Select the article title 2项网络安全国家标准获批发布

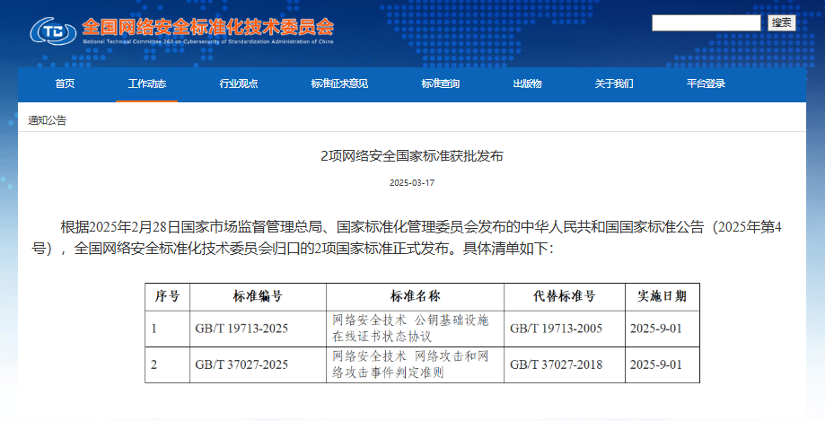coord(412,156)
